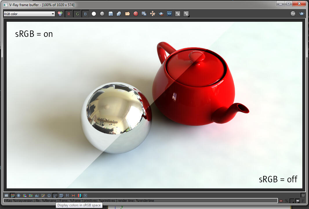
Task: Save the rendered image
Action: pos(111,14)
